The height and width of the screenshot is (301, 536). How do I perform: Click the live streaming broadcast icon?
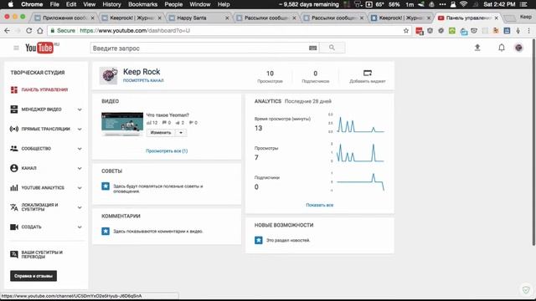click(x=14, y=129)
